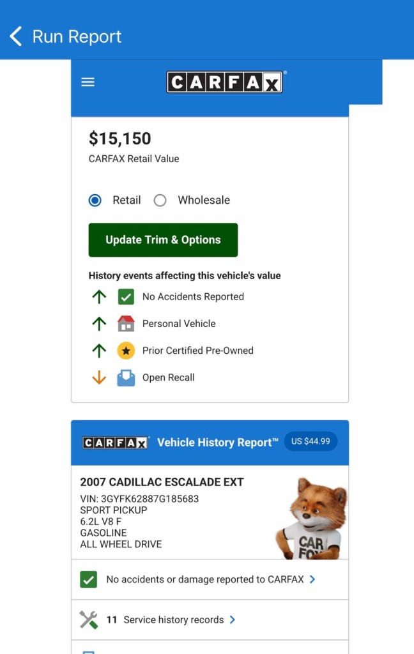Viewport: 414px width, 654px height.
Task: Tap the back arrow beside Run Report
Action: (16, 36)
